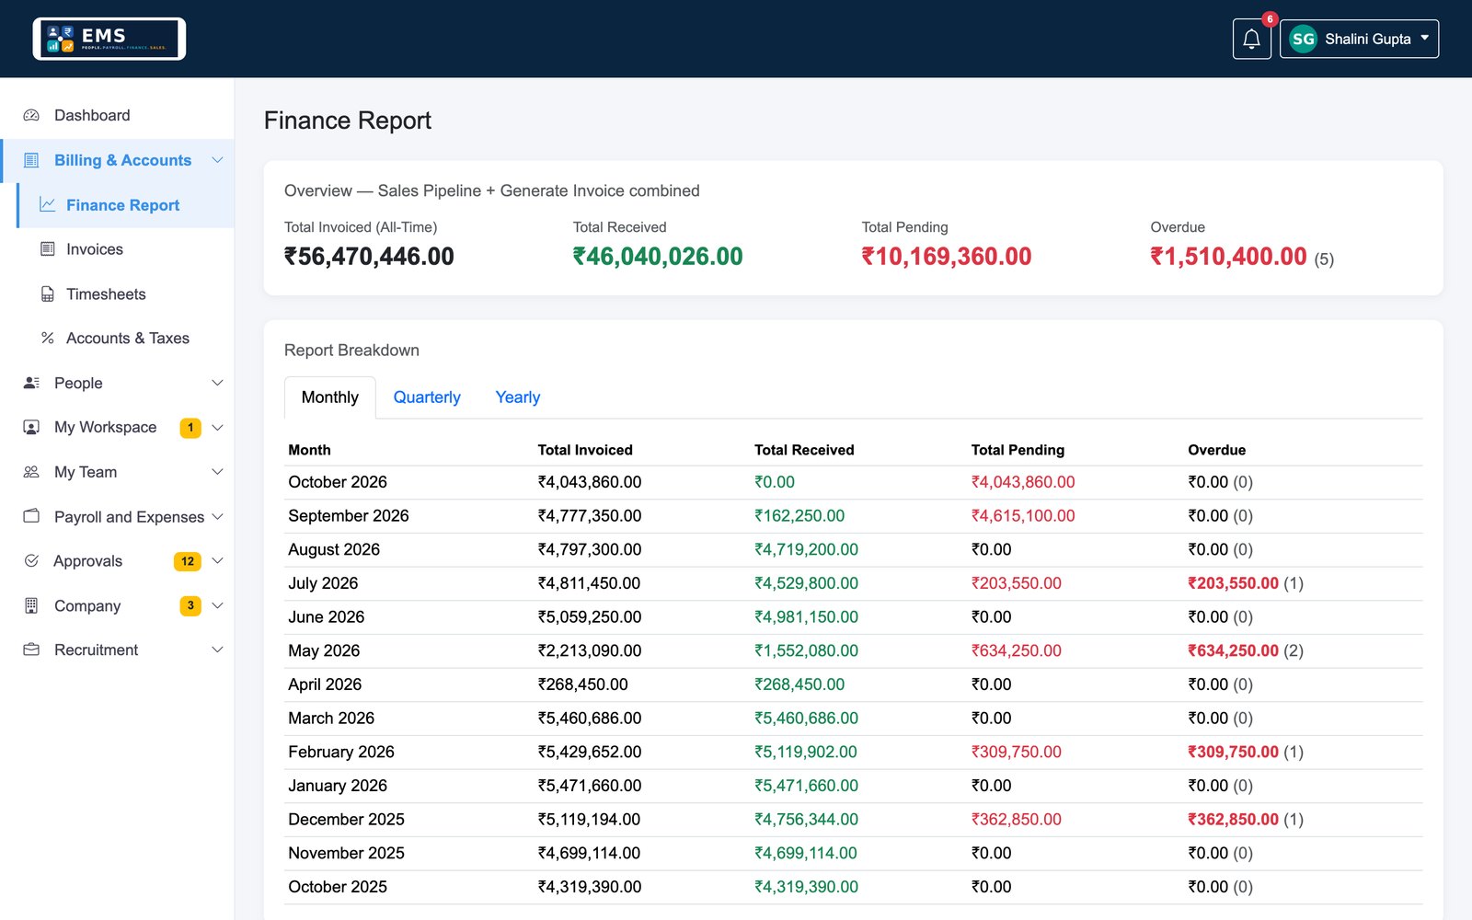Screen dimensions: 1472x920
Task: Click the EMS logo
Action: point(109,39)
